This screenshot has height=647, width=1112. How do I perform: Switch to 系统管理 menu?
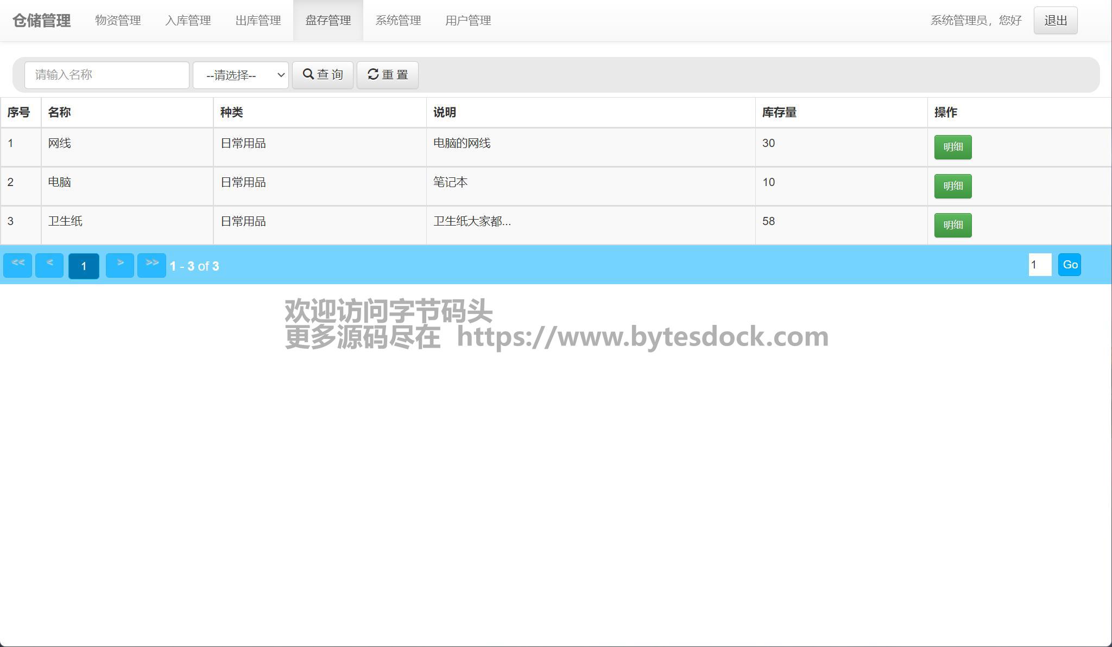point(398,21)
